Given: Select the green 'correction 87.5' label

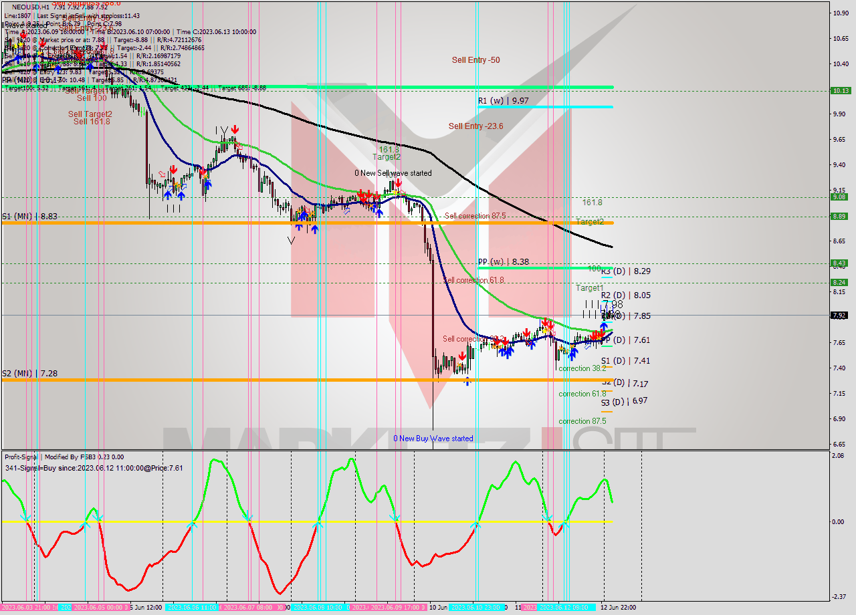Looking at the screenshot, I should coord(582,421).
